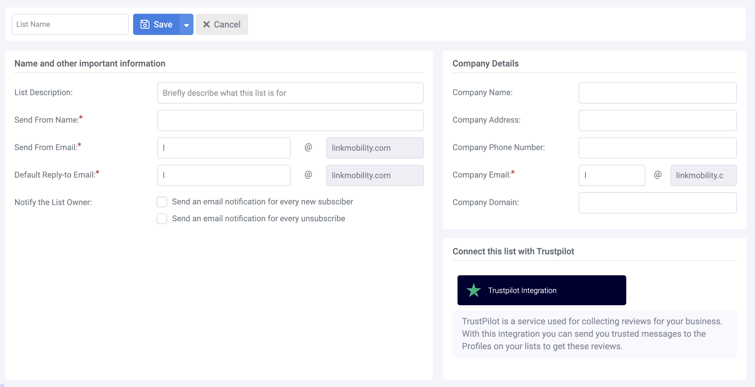Screen dimensions: 755x387
Task: Click the 'Name and other important information' heading
Action: pos(90,63)
